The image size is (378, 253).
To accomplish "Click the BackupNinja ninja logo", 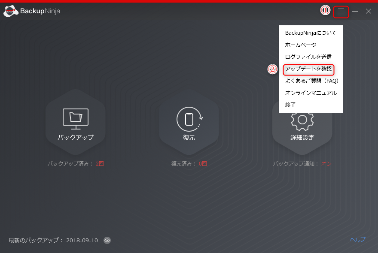I will (11, 11).
